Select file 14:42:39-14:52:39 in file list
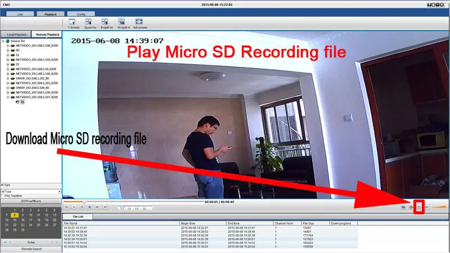Screen dimensions: 450x253 [210, 235]
